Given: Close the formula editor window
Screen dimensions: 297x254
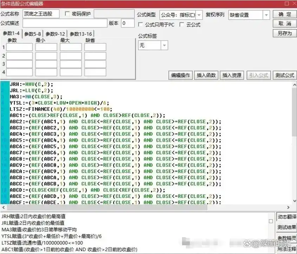Looking at the screenshot, I should point(294,4).
